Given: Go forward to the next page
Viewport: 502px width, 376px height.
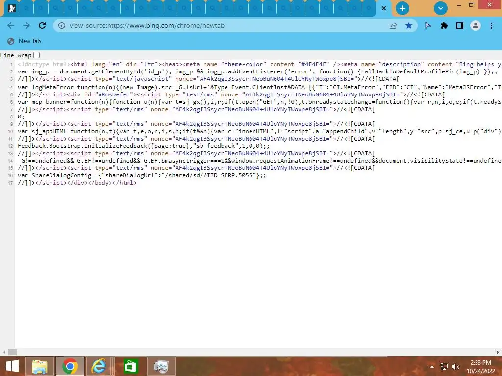Looking at the screenshot, I should [26, 25].
